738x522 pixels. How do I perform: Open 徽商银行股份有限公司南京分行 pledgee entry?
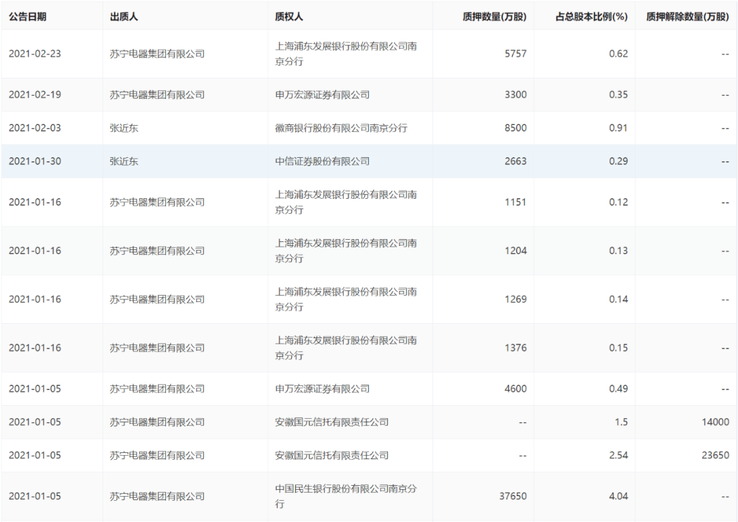coord(341,128)
